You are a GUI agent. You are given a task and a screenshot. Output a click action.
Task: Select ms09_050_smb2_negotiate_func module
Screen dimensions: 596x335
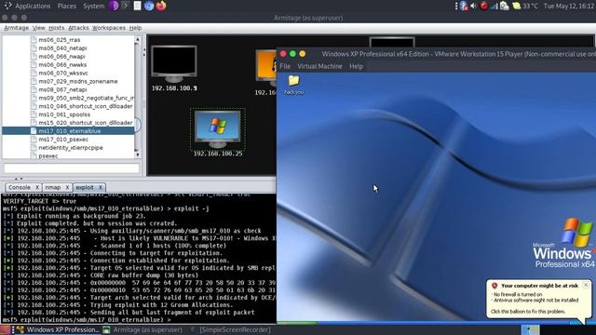(x=86, y=98)
